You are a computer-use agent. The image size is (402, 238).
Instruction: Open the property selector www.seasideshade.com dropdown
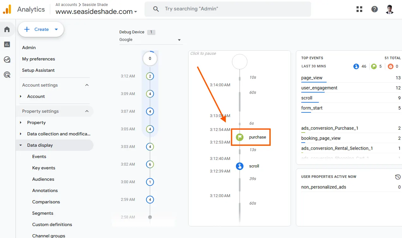click(96, 12)
